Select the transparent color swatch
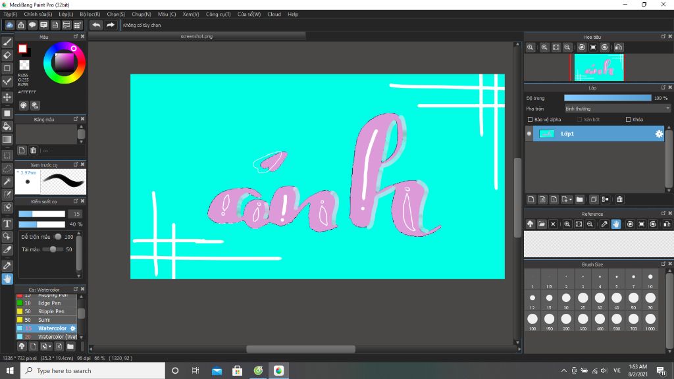 24,65
